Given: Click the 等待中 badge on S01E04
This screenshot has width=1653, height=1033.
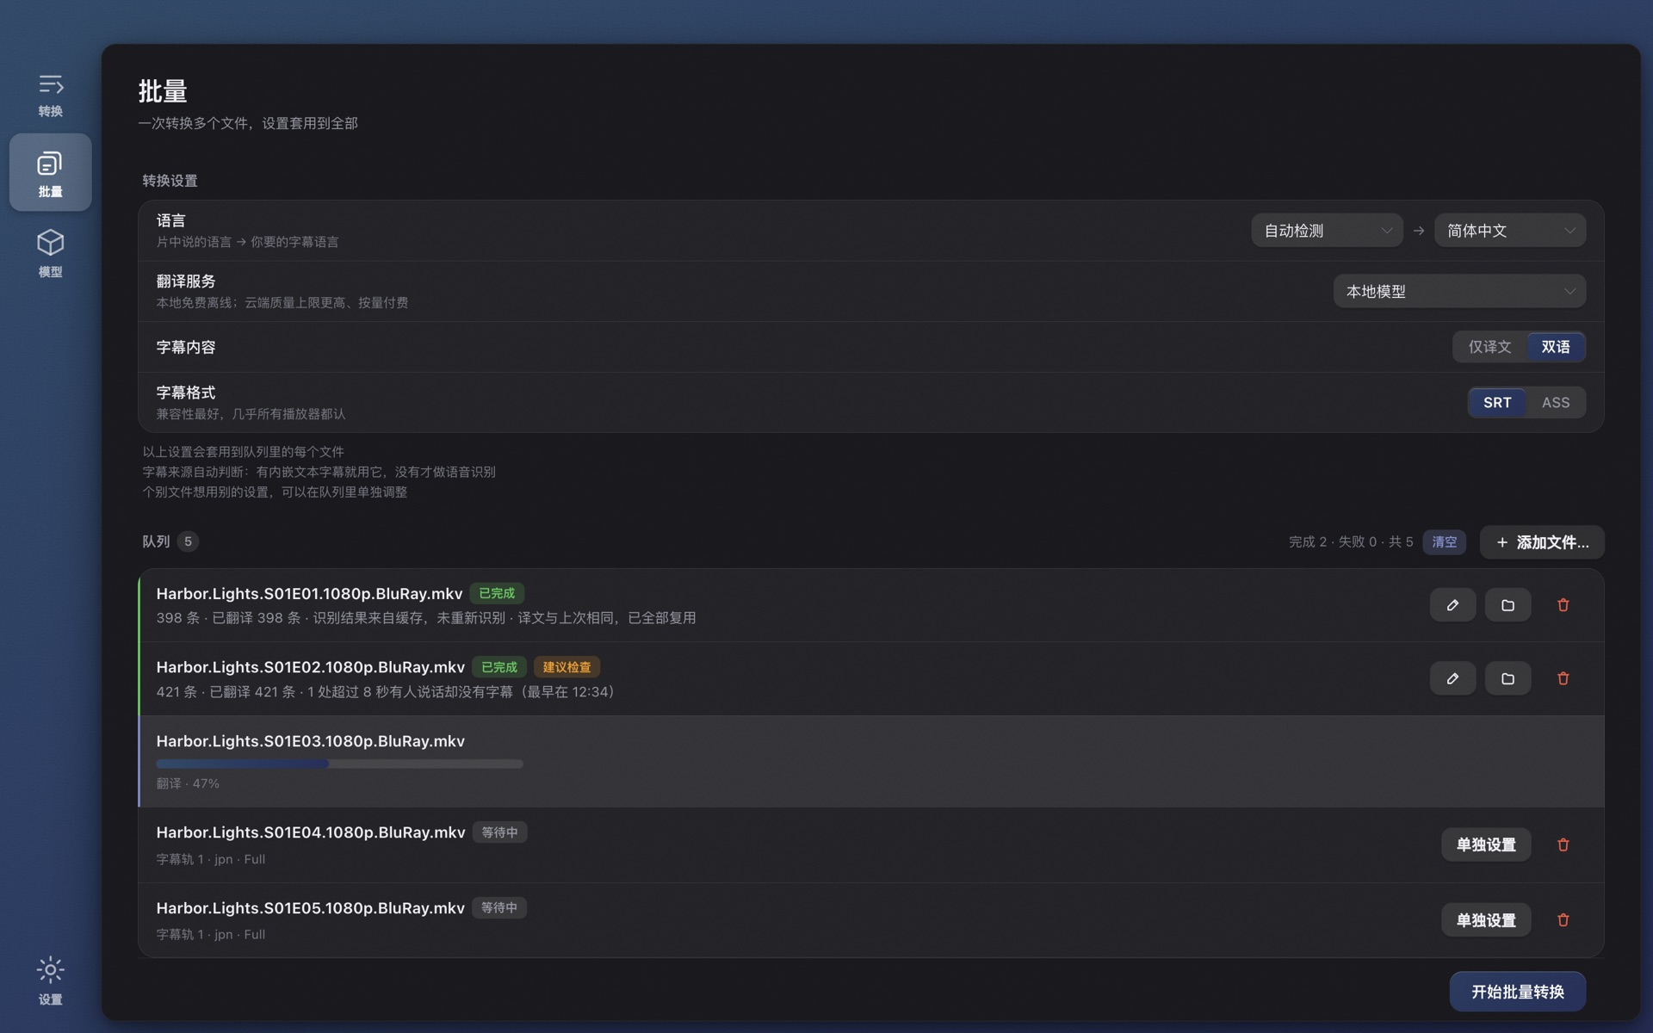Looking at the screenshot, I should 499,832.
